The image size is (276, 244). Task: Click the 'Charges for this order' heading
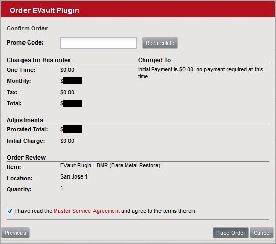point(38,60)
